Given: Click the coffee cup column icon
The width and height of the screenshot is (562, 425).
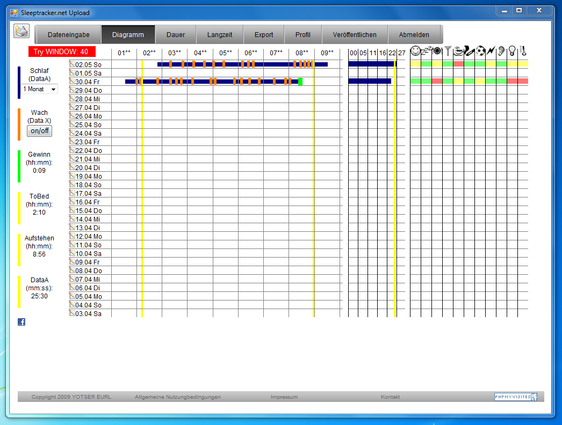Looking at the screenshot, I should click(x=458, y=51).
